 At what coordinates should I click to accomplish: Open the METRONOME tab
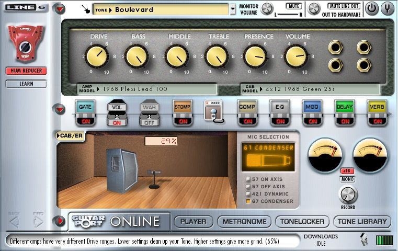point(244,222)
